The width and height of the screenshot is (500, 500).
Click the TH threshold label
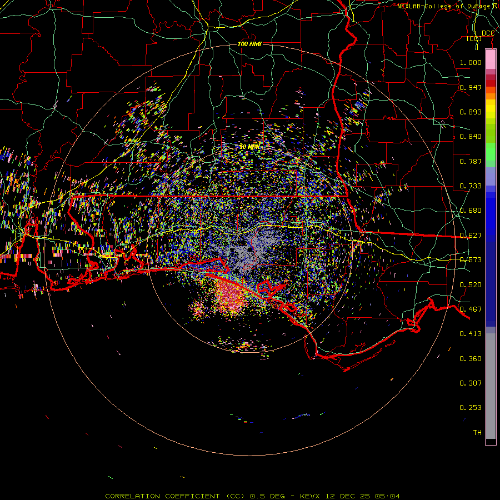click(x=477, y=433)
